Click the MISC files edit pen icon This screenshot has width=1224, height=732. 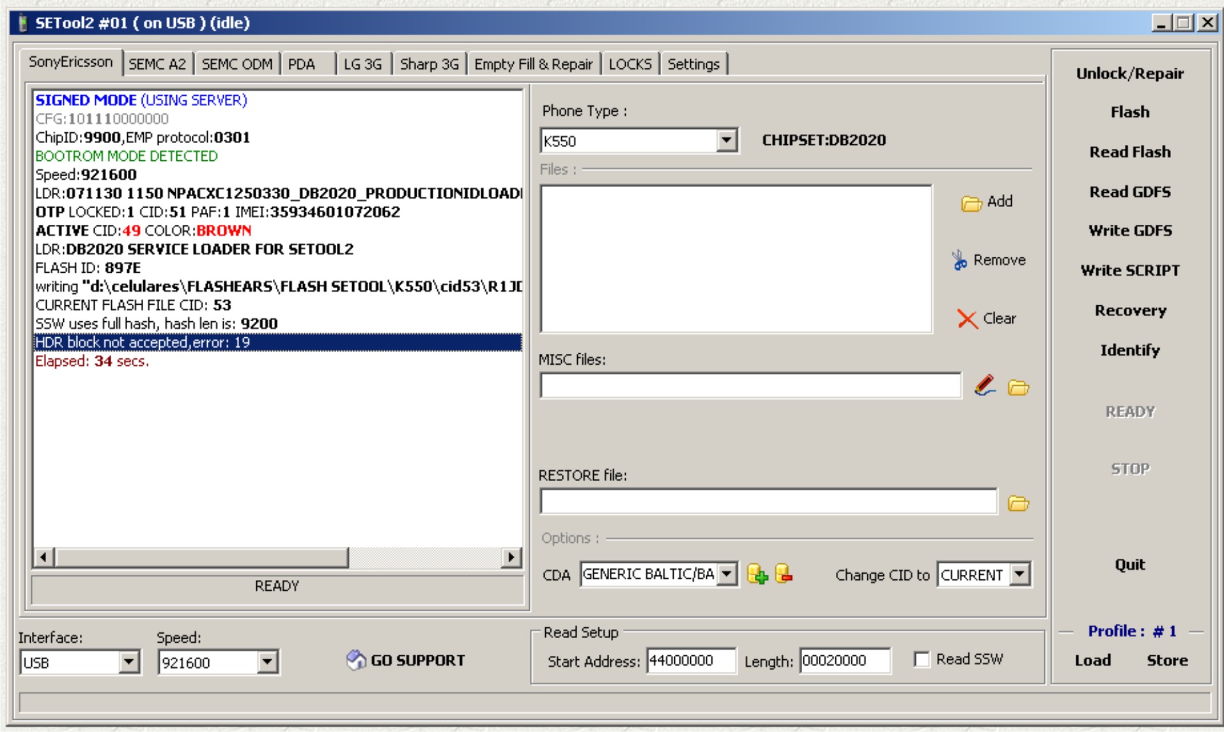pos(985,386)
